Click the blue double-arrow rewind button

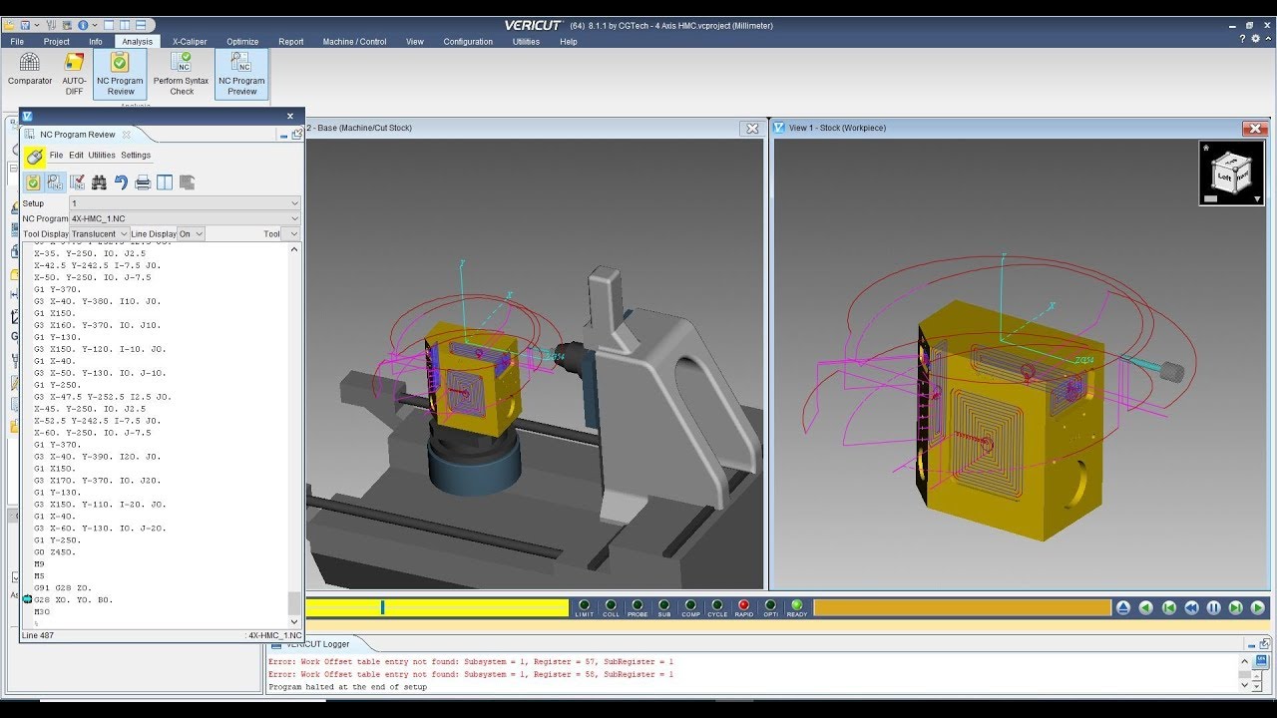(1191, 607)
